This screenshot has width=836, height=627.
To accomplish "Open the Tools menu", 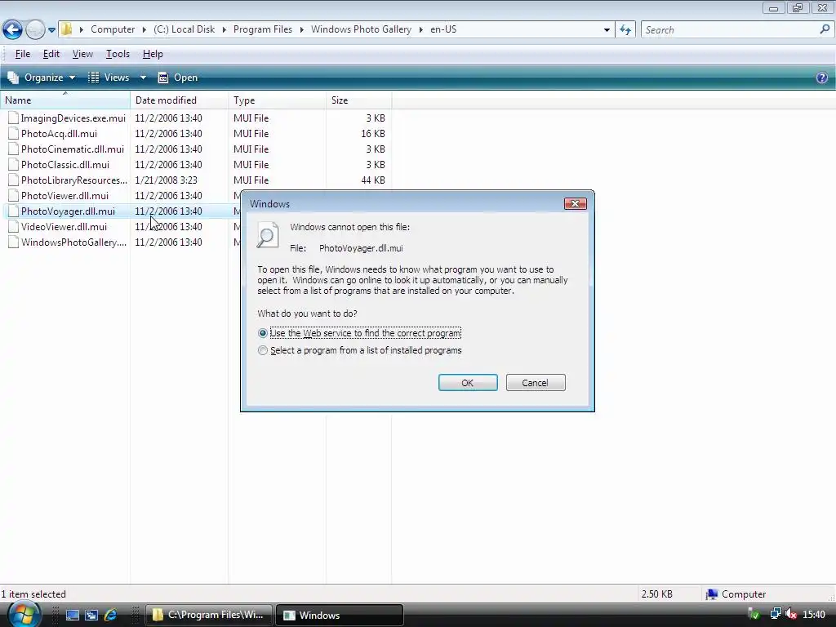I will point(118,54).
